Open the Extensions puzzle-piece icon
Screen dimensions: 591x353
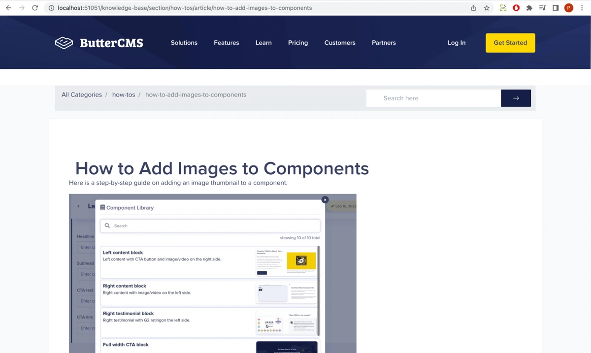coord(529,8)
